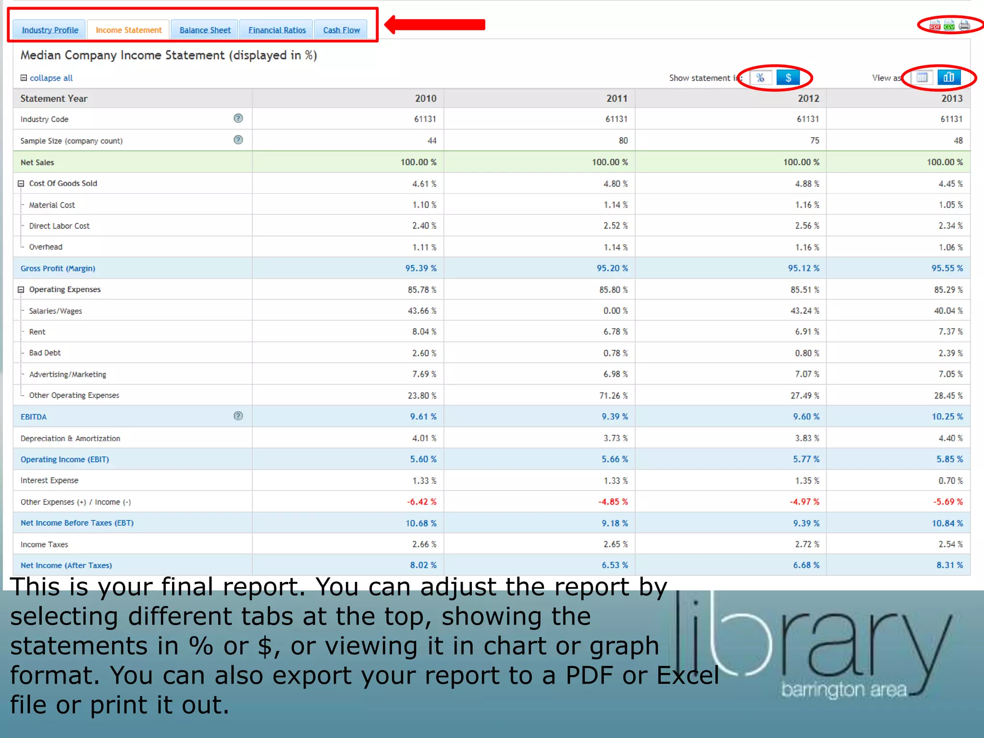Select Bad Debt row label
This screenshot has width=984, height=738.
[45, 353]
